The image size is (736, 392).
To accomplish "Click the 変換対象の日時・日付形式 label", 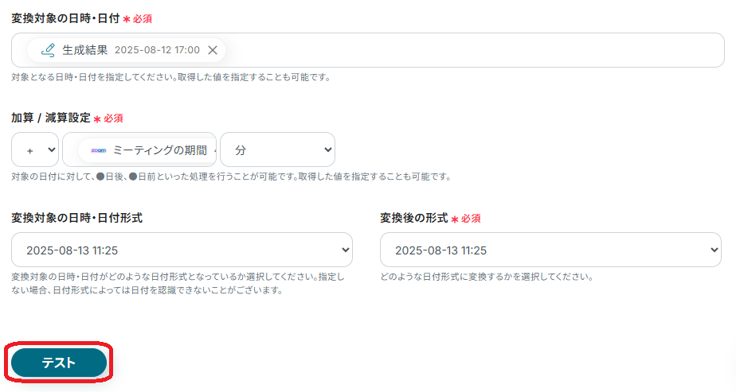I will 77,218.
